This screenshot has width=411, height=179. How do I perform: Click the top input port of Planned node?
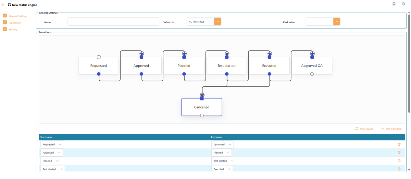(184, 57)
